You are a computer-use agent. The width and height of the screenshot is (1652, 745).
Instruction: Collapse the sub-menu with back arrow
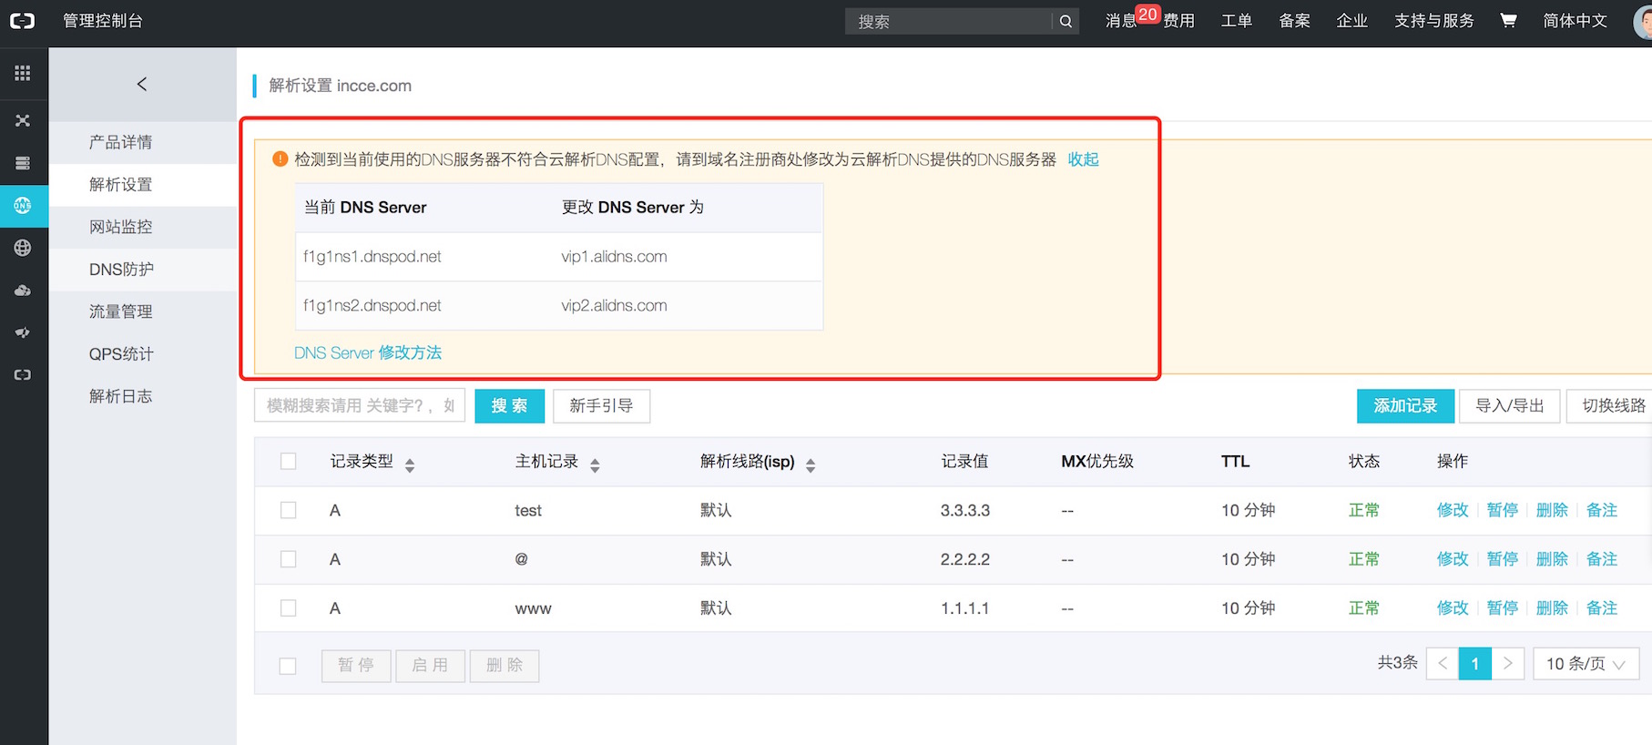[x=142, y=84]
